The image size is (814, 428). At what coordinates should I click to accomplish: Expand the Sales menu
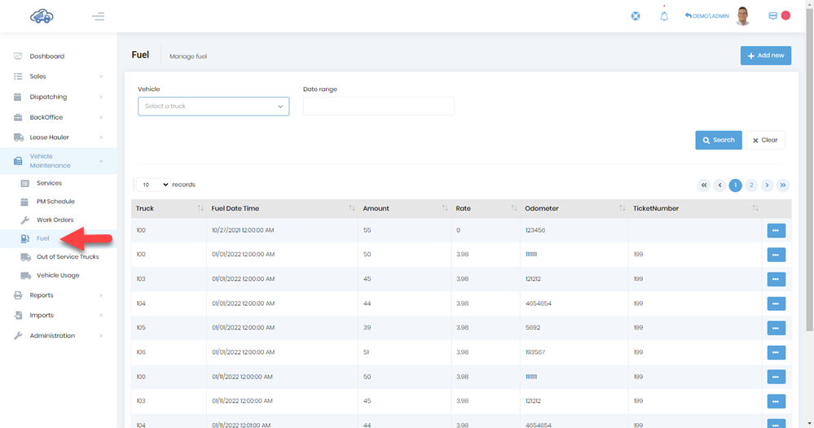point(58,76)
